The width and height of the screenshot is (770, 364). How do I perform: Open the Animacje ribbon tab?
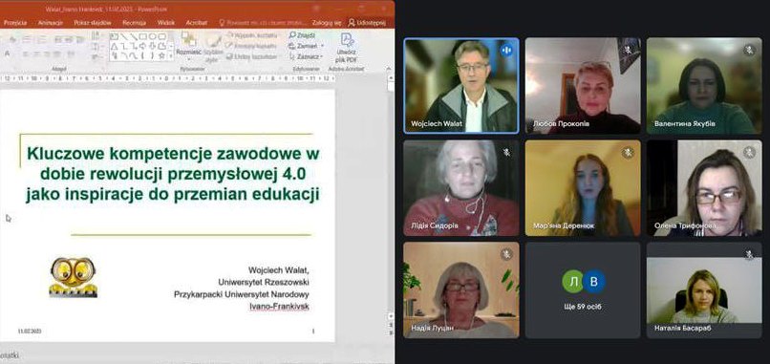tap(51, 23)
